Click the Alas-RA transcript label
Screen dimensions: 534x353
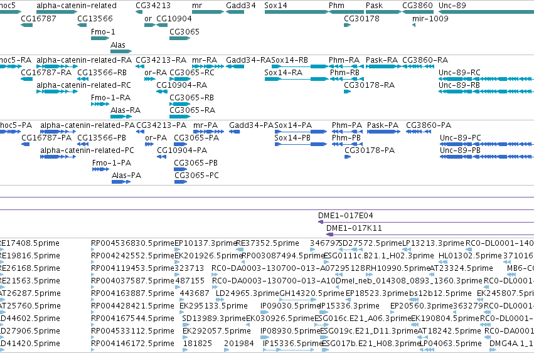(x=125, y=110)
